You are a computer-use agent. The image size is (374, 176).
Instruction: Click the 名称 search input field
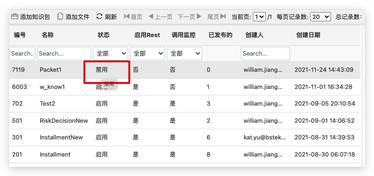[x=64, y=53]
